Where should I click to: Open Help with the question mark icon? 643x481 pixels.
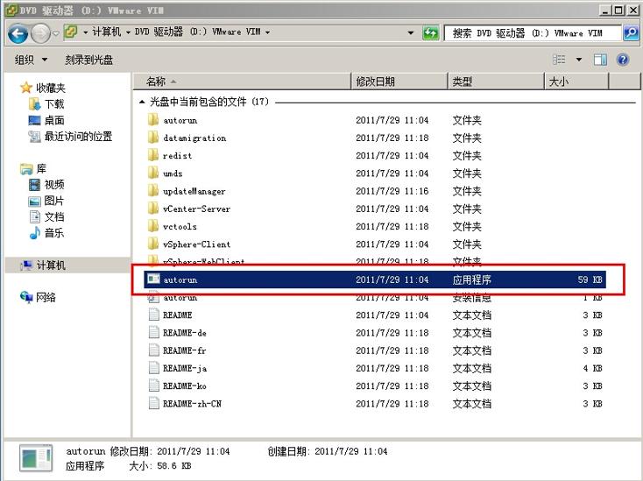click(x=623, y=60)
